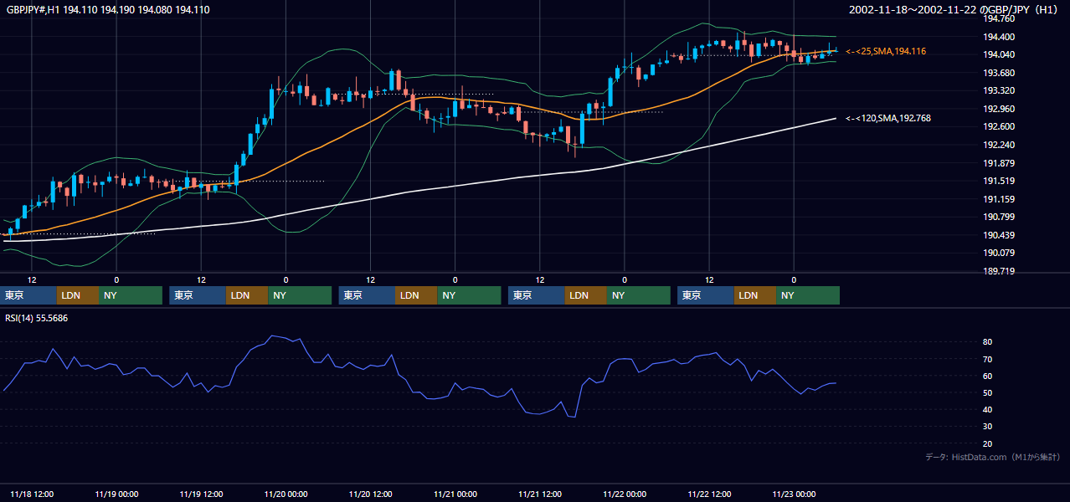Click the first 東京 session block
Image resolution: width=1070 pixels, height=502 pixels.
tap(29, 295)
